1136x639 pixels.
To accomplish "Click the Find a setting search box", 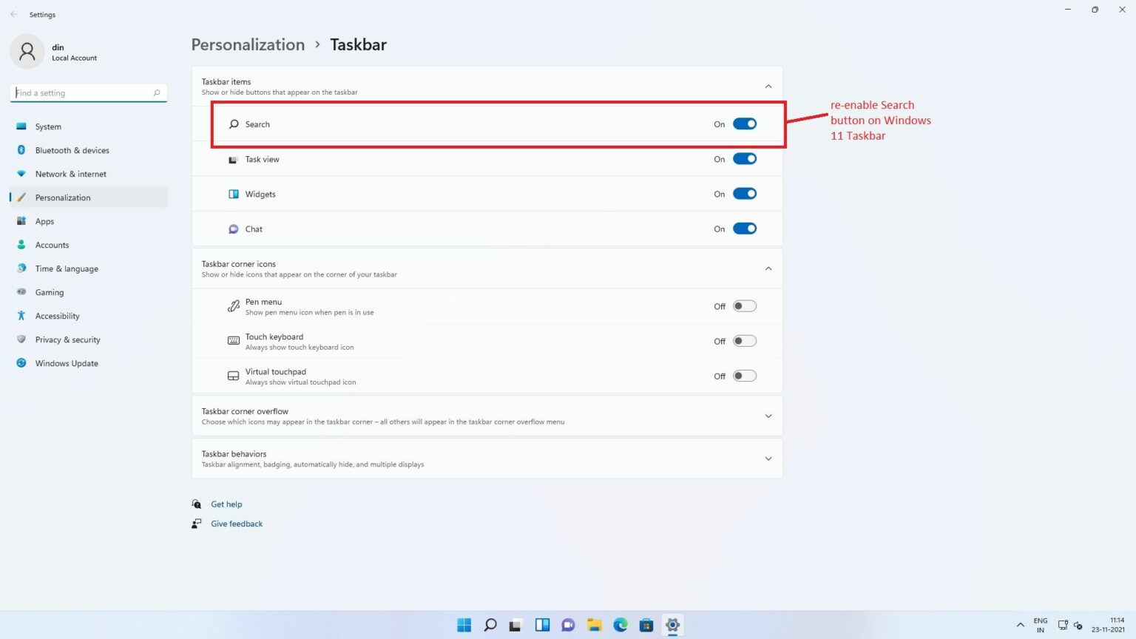I will [88, 92].
